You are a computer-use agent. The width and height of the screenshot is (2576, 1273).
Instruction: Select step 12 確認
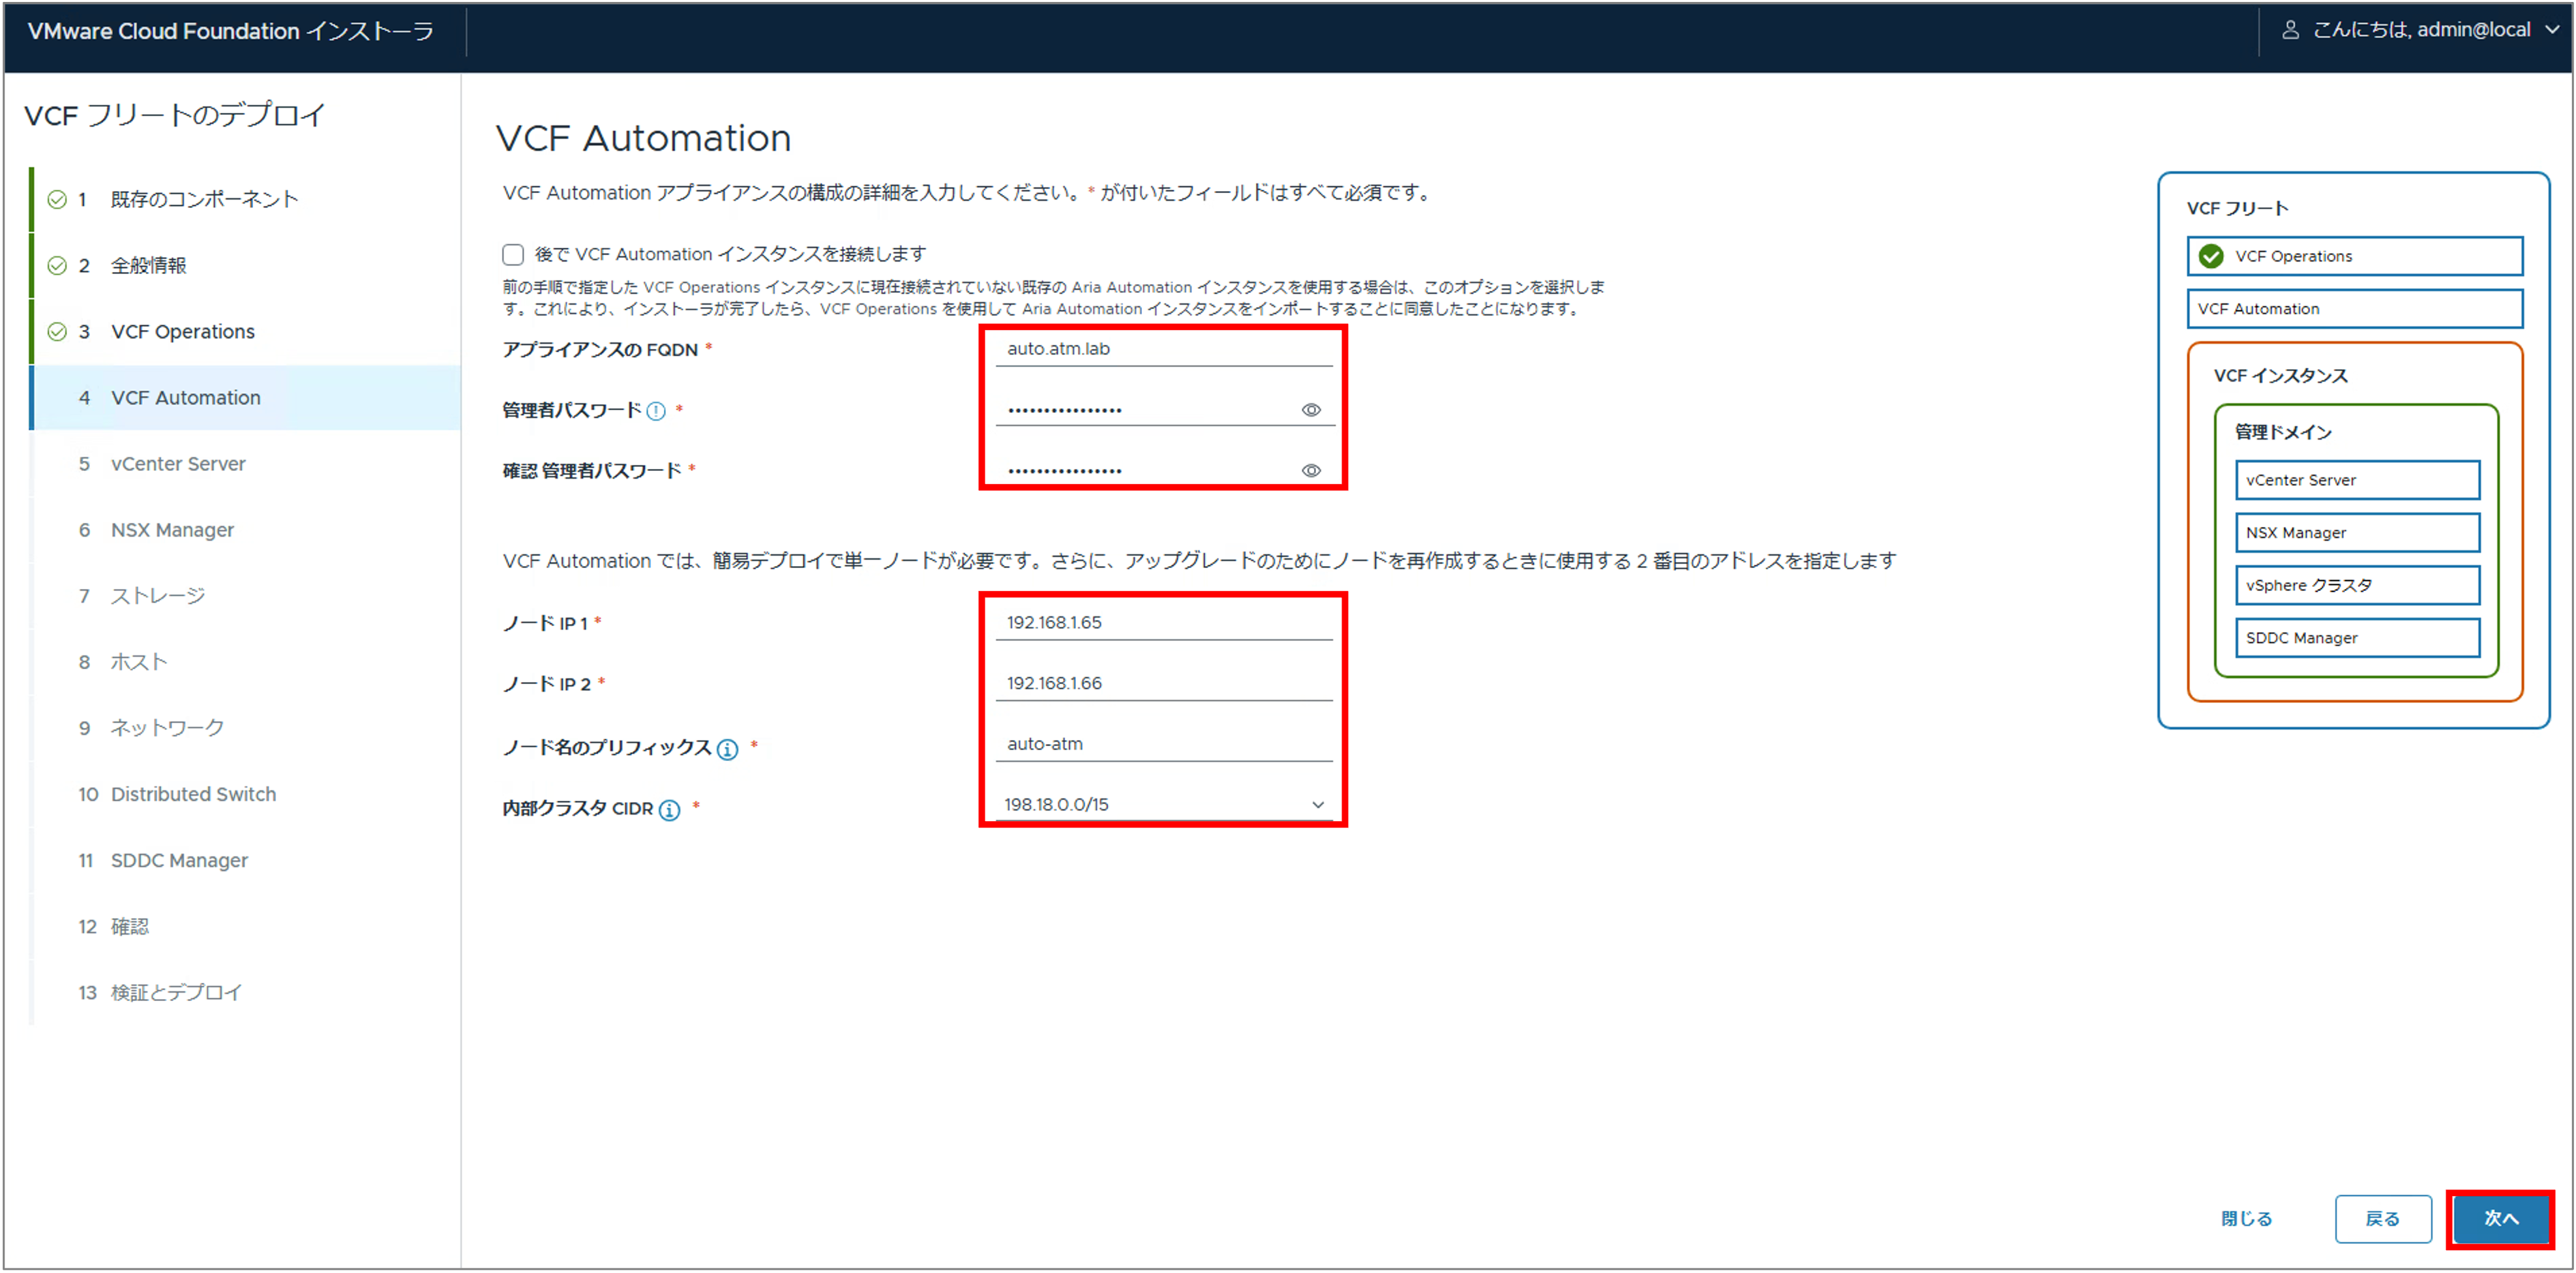point(246,926)
